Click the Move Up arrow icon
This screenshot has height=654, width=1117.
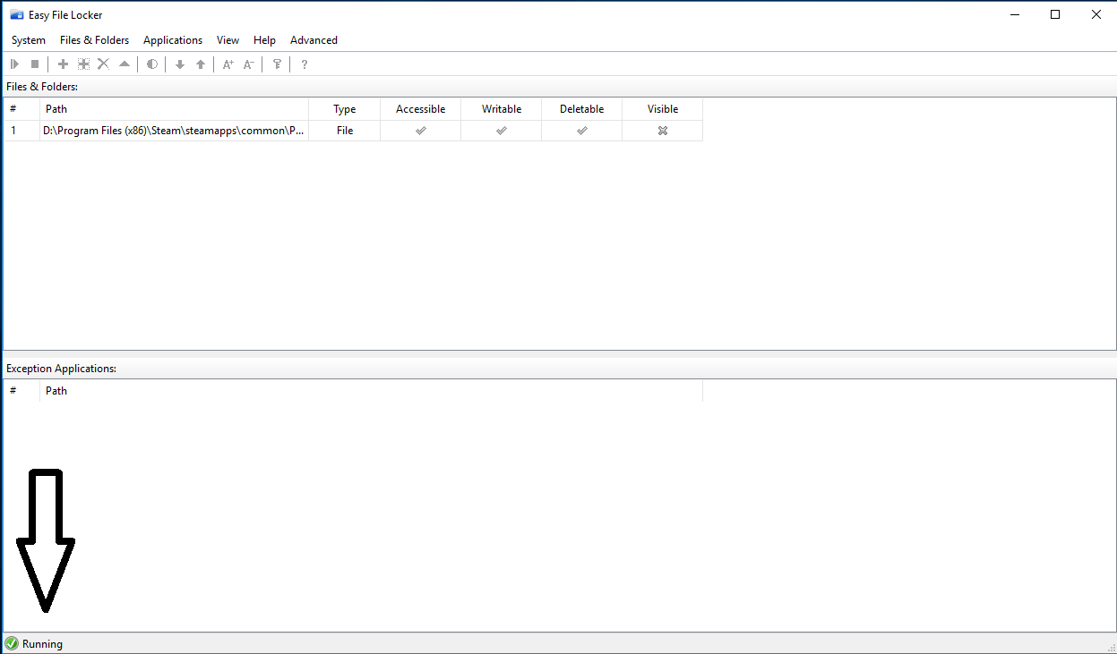(201, 64)
